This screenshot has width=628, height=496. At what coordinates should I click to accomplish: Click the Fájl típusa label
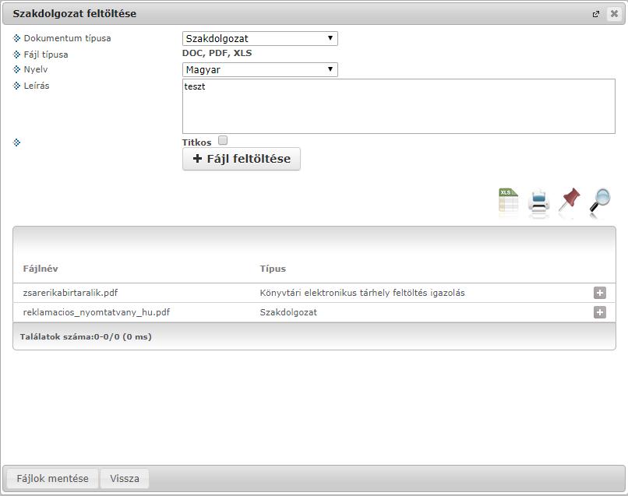pyautogui.click(x=46, y=55)
